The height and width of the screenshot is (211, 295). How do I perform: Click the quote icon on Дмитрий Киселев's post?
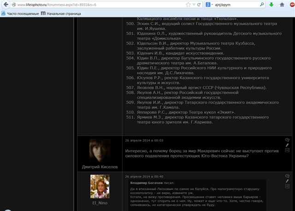[287, 139]
